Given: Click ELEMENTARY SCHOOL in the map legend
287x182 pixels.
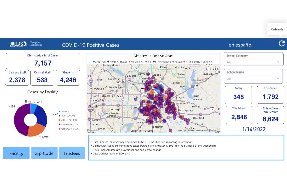Looking at the screenshot, I should 167,62.
